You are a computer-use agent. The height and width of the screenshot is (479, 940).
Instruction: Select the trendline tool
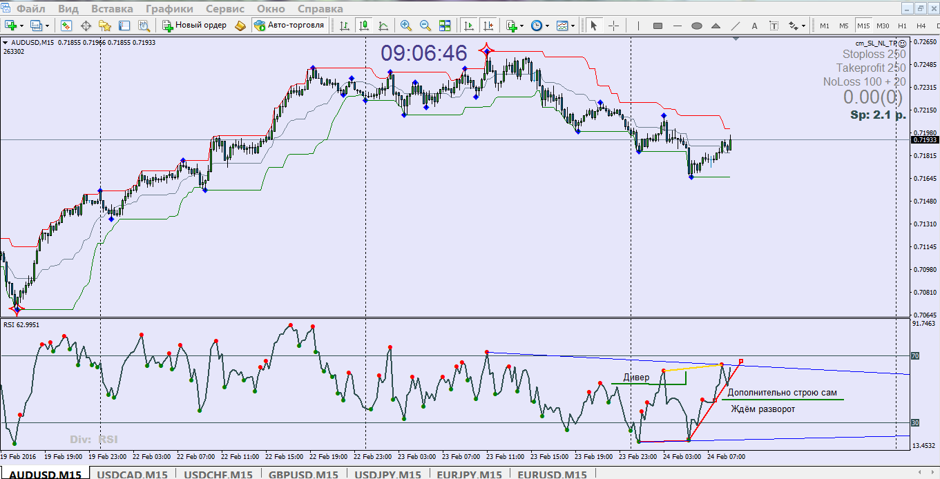736,26
